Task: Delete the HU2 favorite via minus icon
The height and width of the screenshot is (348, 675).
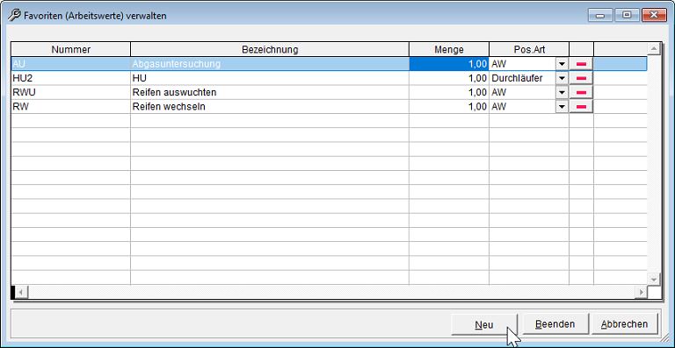Action: point(581,78)
